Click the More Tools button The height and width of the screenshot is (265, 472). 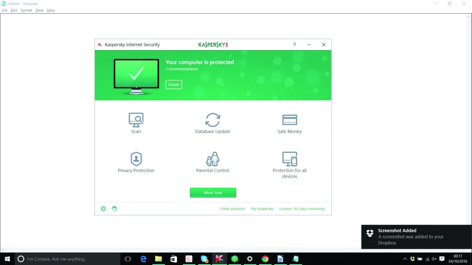213,193
